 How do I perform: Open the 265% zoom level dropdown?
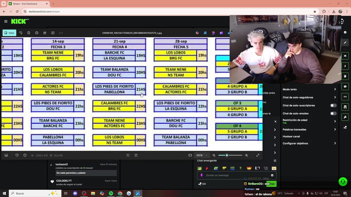tap(202, 155)
